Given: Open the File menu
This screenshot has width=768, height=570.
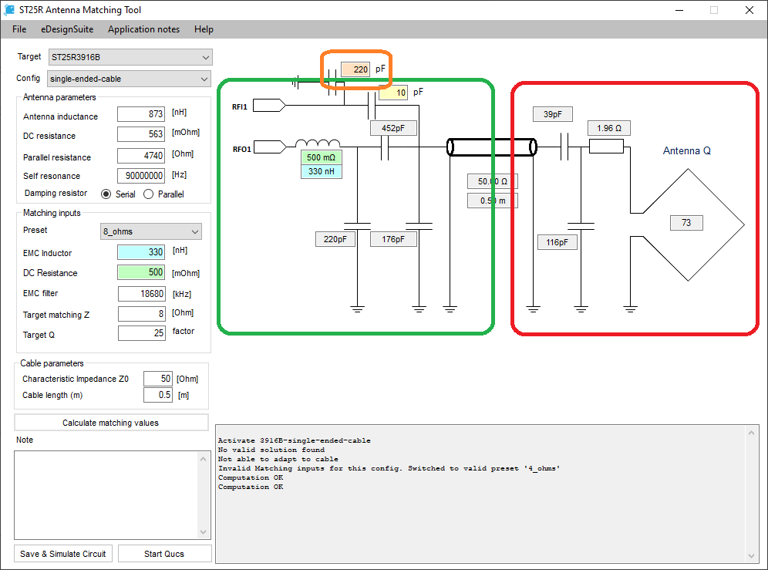Looking at the screenshot, I should pyautogui.click(x=19, y=29).
